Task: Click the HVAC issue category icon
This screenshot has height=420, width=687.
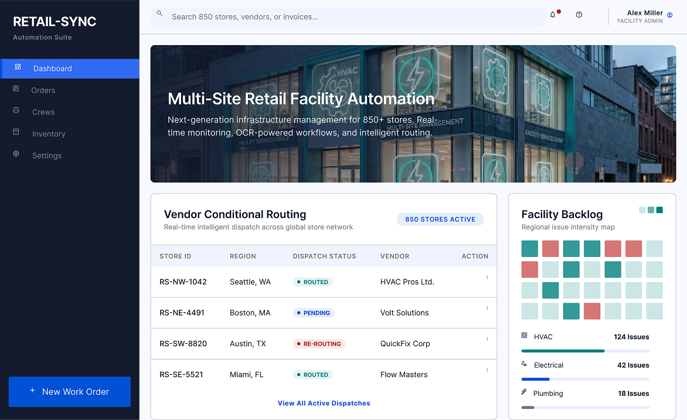Action: point(524,336)
